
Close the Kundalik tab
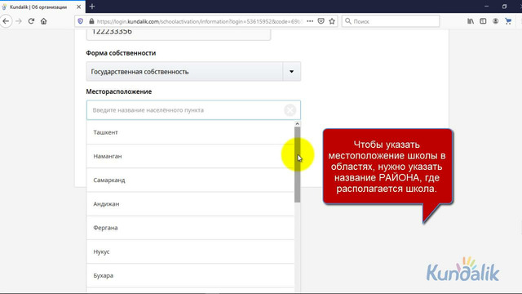coord(78,7)
